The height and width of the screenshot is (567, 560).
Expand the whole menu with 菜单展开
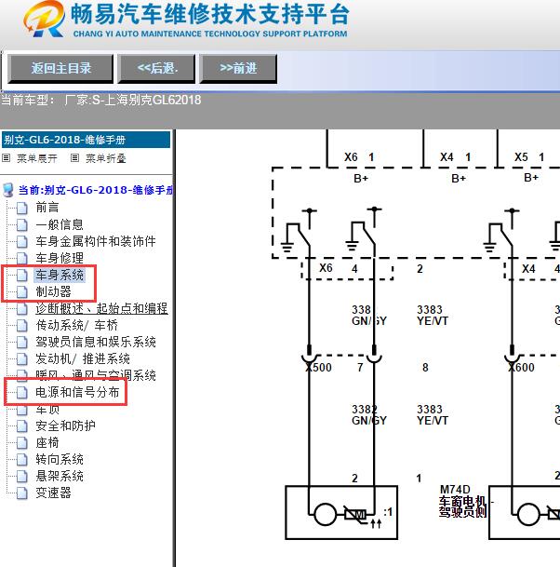click(x=37, y=158)
